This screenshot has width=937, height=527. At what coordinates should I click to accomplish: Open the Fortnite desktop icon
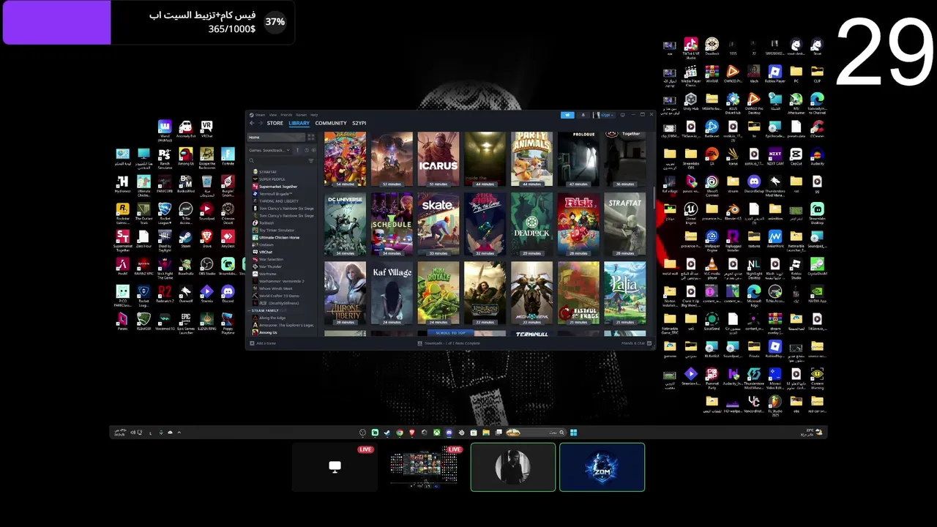coord(228,157)
